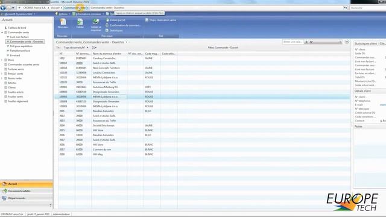This screenshot has width=386, height=217.
Task: Click the Code magasin column header
Action: [152, 54]
